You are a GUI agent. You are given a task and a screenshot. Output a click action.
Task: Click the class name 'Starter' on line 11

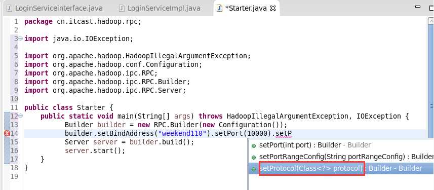[91, 107]
